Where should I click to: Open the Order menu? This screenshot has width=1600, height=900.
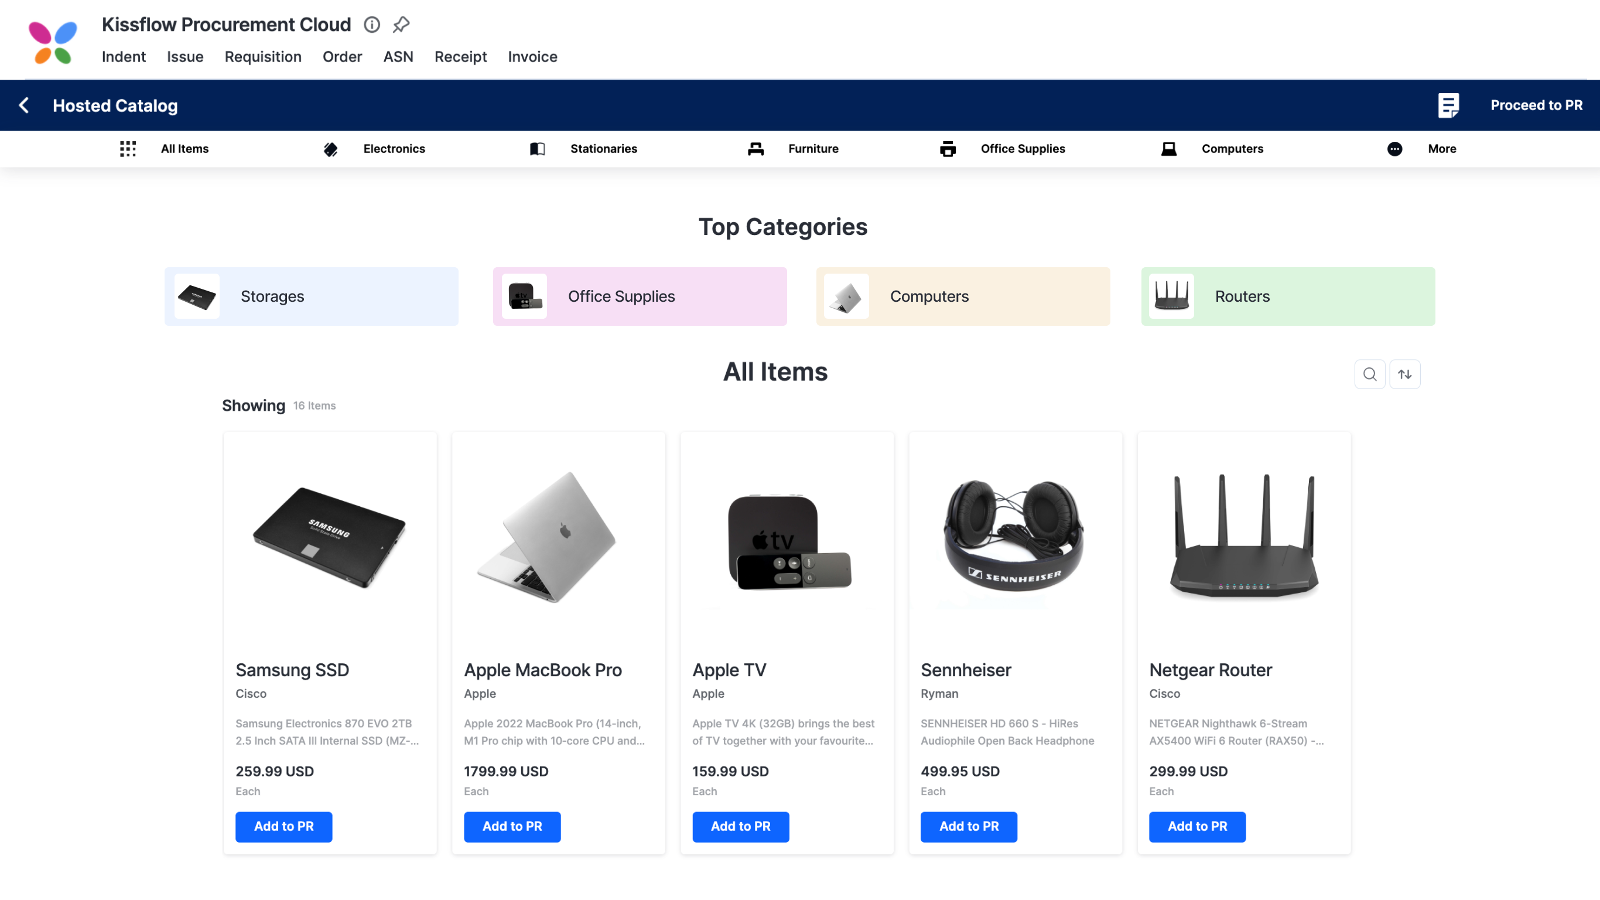(342, 57)
